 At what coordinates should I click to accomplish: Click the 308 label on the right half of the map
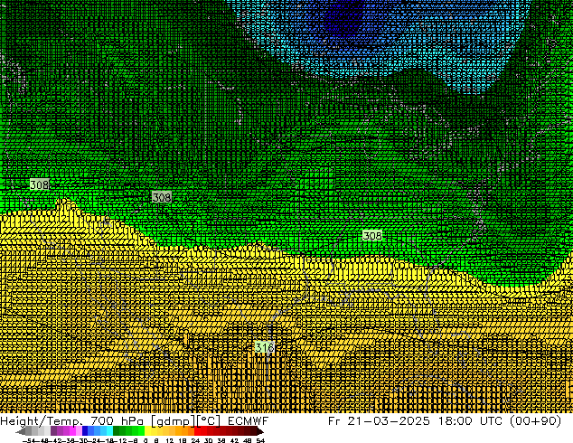(x=372, y=236)
